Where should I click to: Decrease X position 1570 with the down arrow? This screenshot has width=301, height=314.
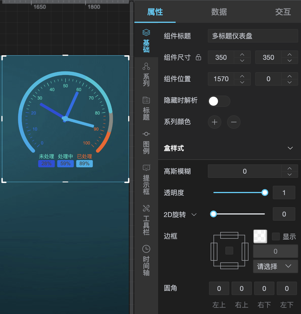coord(242,82)
